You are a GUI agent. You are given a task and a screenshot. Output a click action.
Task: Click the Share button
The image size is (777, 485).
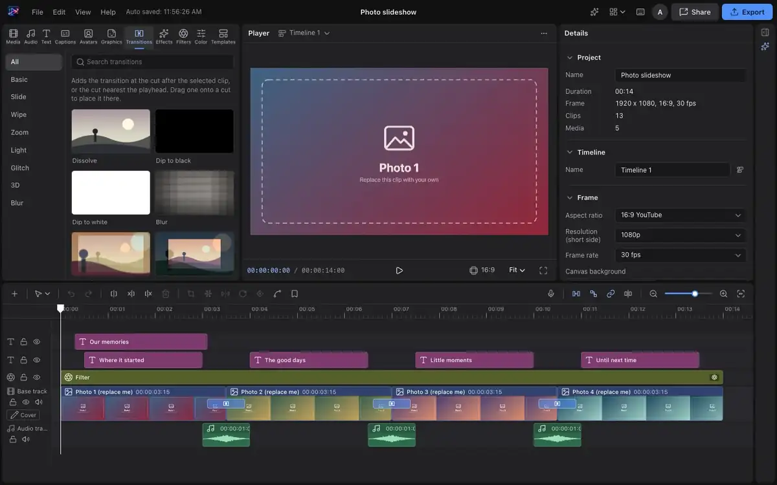[695, 12]
